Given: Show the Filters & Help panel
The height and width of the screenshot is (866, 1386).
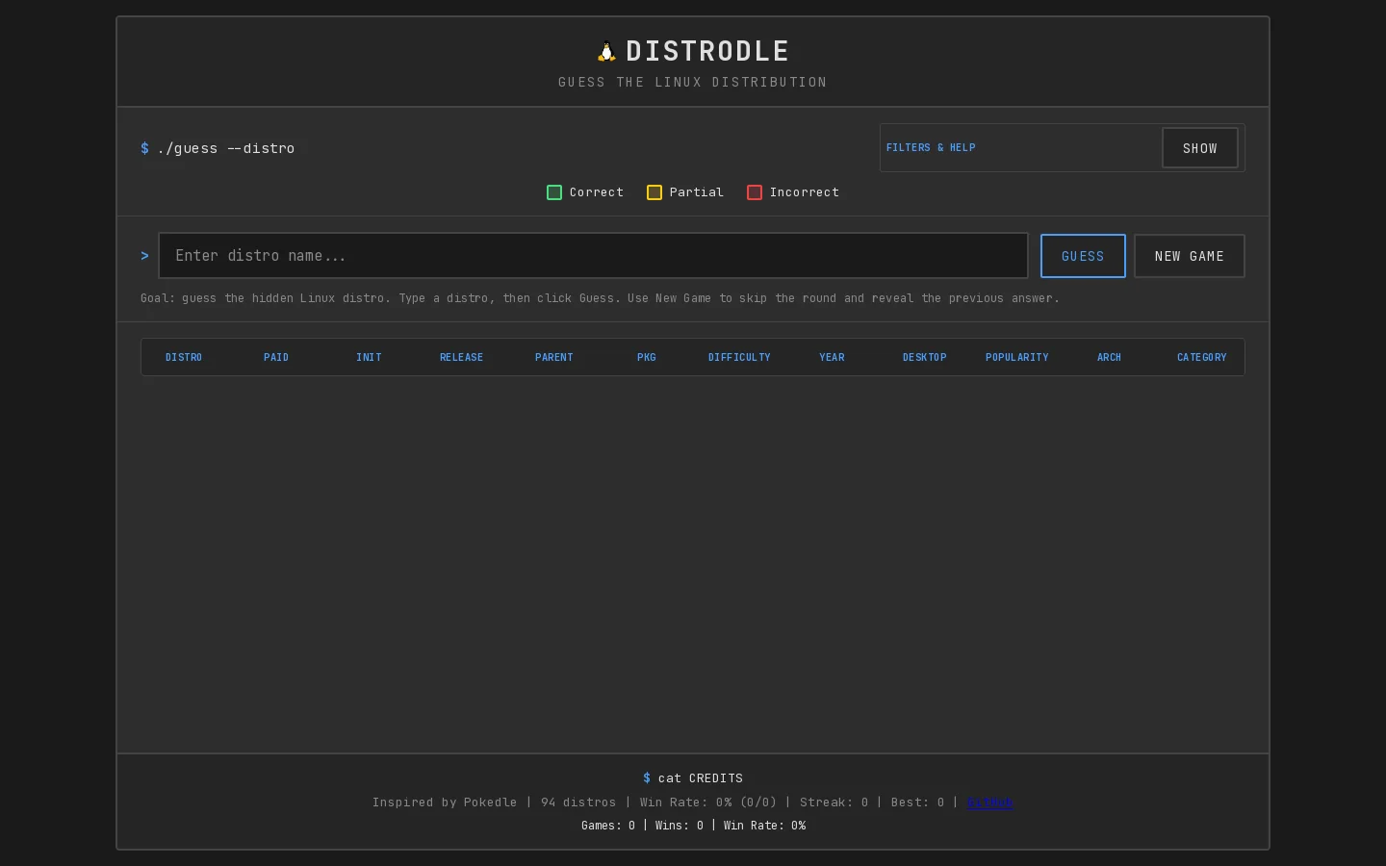Looking at the screenshot, I should 1199,148.
